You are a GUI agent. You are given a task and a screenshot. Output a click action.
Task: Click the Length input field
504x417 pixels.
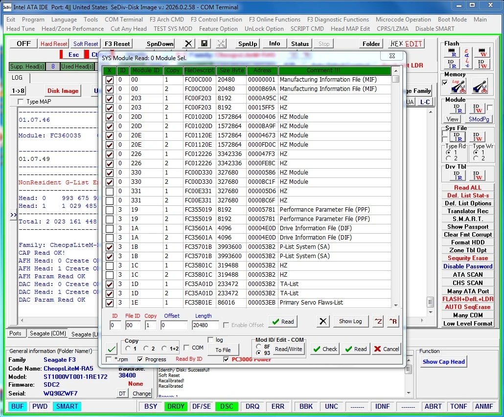[205, 325]
